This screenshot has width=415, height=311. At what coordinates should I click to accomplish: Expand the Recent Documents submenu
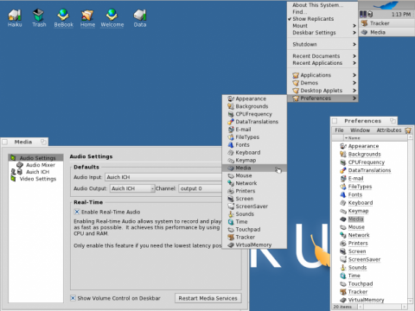pyautogui.click(x=322, y=56)
